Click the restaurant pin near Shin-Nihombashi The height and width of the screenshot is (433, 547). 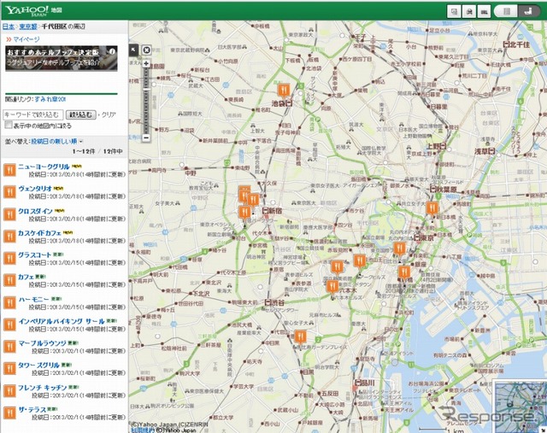(432, 208)
